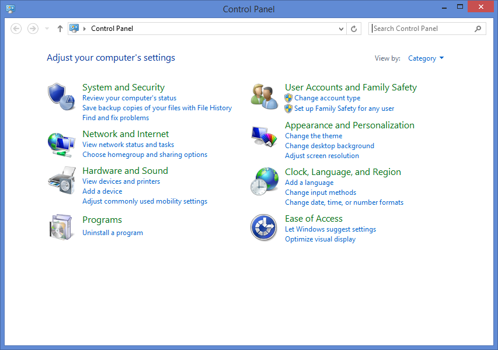This screenshot has width=498, height=350.
Task: Click Change the theme
Action: [314, 136]
